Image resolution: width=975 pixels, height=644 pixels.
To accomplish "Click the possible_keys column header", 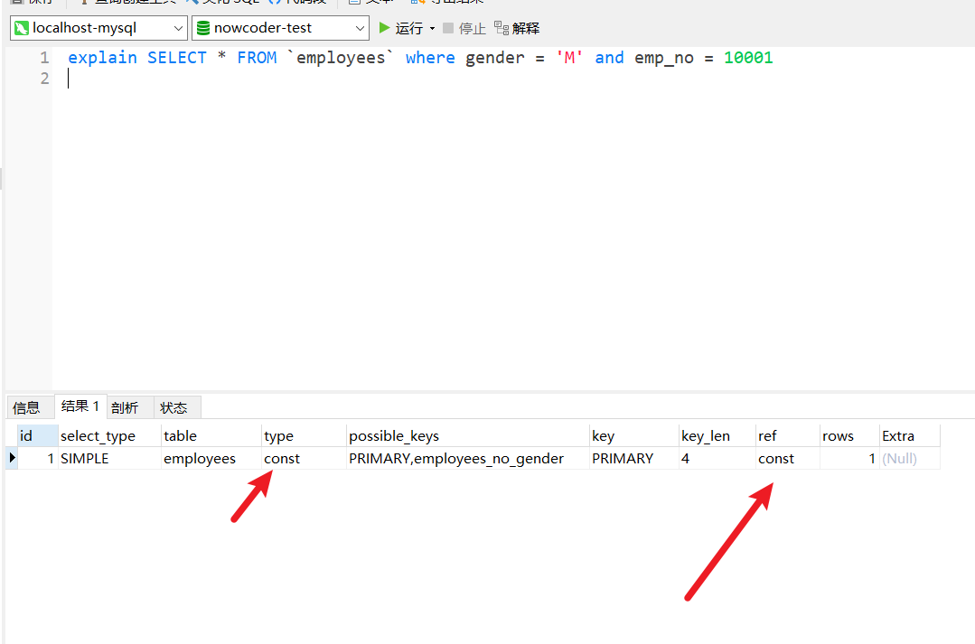I will pyautogui.click(x=467, y=435).
